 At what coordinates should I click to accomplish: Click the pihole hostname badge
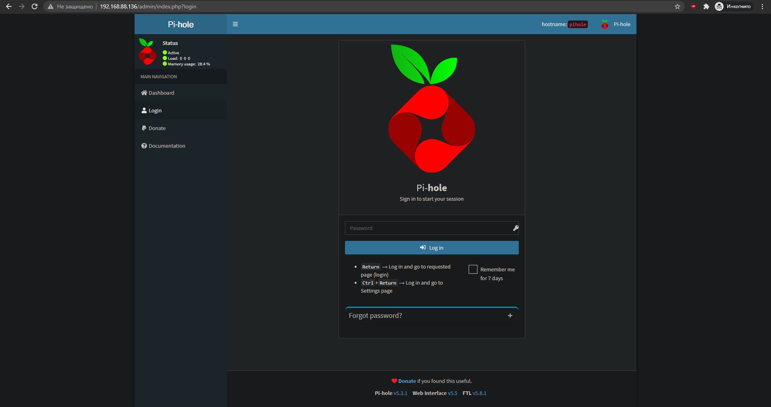pyautogui.click(x=577, y=24)
